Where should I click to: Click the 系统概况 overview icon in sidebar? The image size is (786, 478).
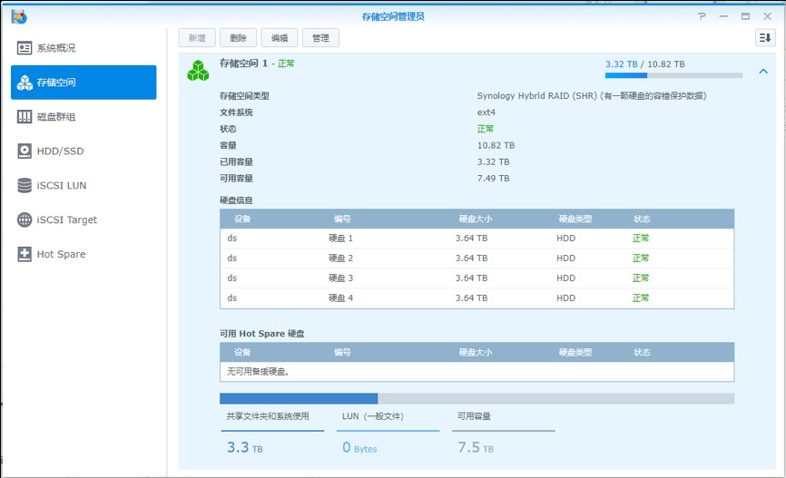click(25, 48)
